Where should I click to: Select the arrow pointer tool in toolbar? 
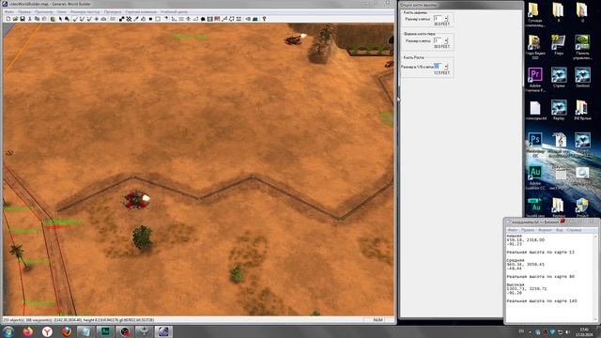[x=60, y=19]
